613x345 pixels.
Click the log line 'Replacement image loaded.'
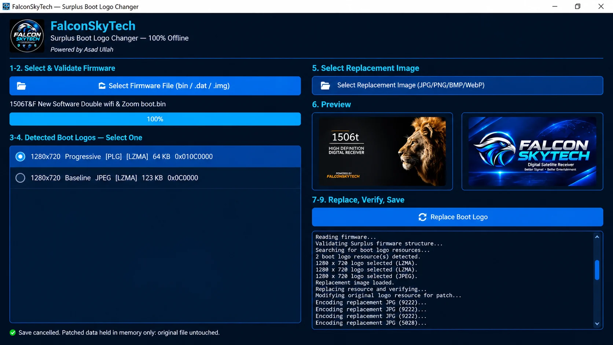tap(355, 283)
